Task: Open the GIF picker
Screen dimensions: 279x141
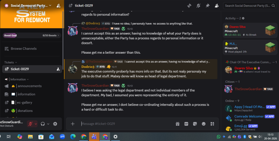Action: (x=186, y=124)
